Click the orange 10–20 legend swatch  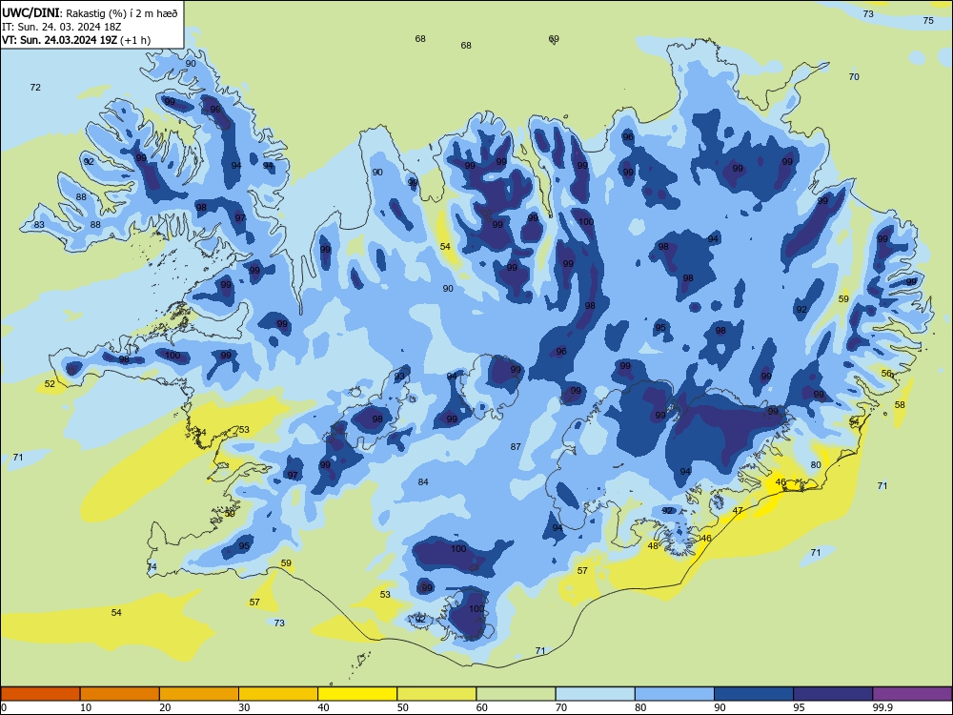(x=120, y=694)
